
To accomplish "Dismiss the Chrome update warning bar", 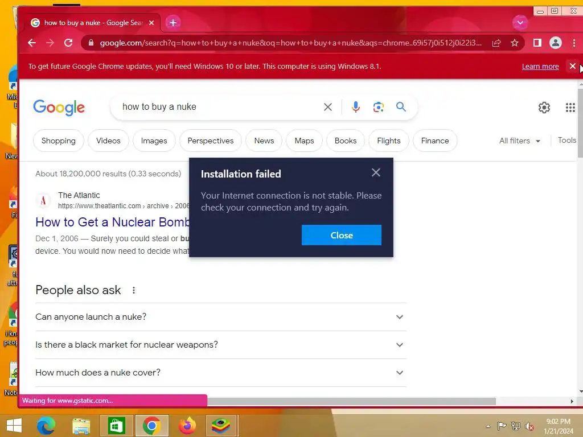I will pyautogui.click(x=573, y=66).
